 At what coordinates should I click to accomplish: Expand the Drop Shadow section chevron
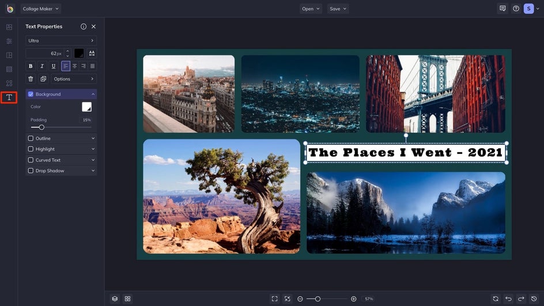pos(93,171)
